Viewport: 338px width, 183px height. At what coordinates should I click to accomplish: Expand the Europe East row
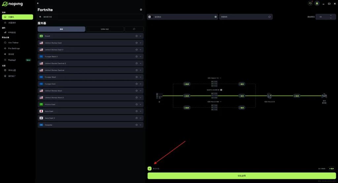141,84
